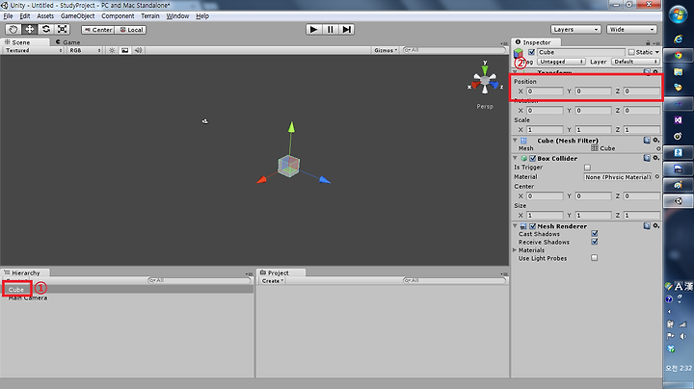Image resolution: width=694 pixels, height=389 pixels.
Task: Switch to the Game tab
Action: click(67, 42)
